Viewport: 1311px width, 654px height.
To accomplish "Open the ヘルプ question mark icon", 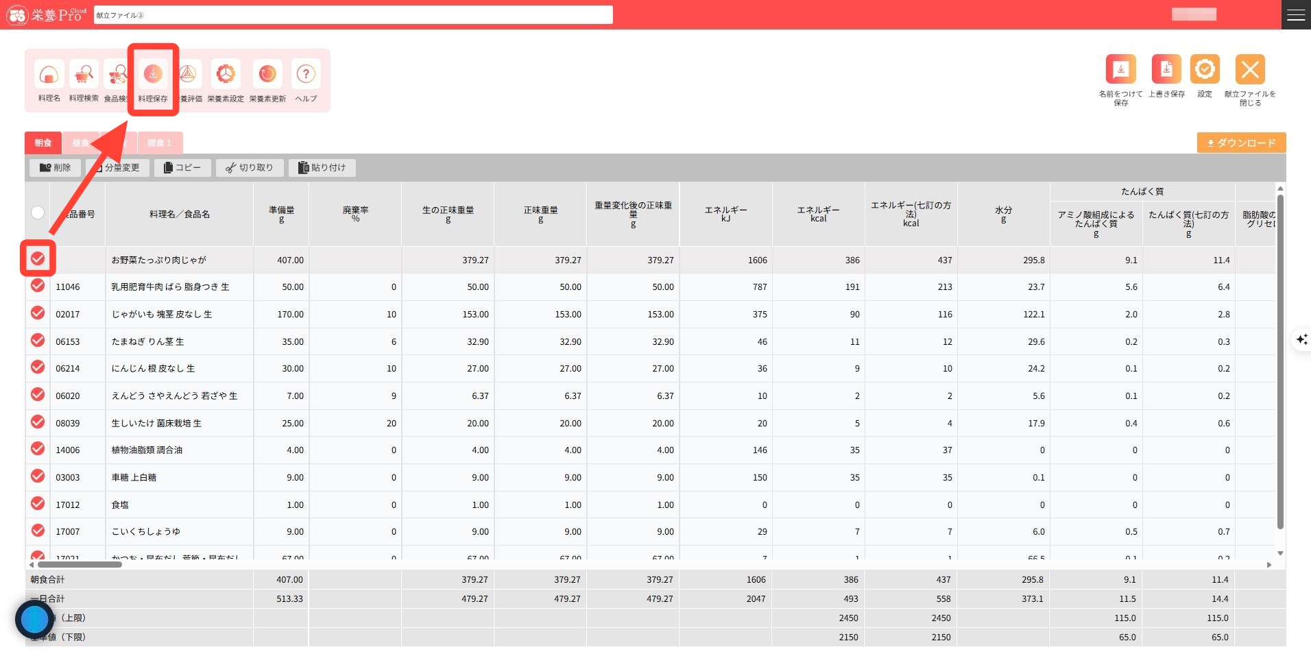I will tap(306, 74).
